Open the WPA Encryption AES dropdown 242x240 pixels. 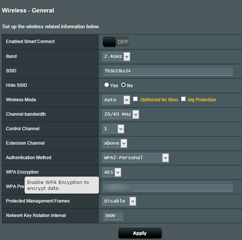pyautogui.click(x=112, y=172)
